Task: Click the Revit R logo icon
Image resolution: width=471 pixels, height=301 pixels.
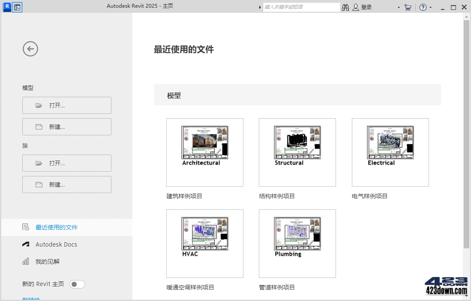Action: tap(6, 7)
